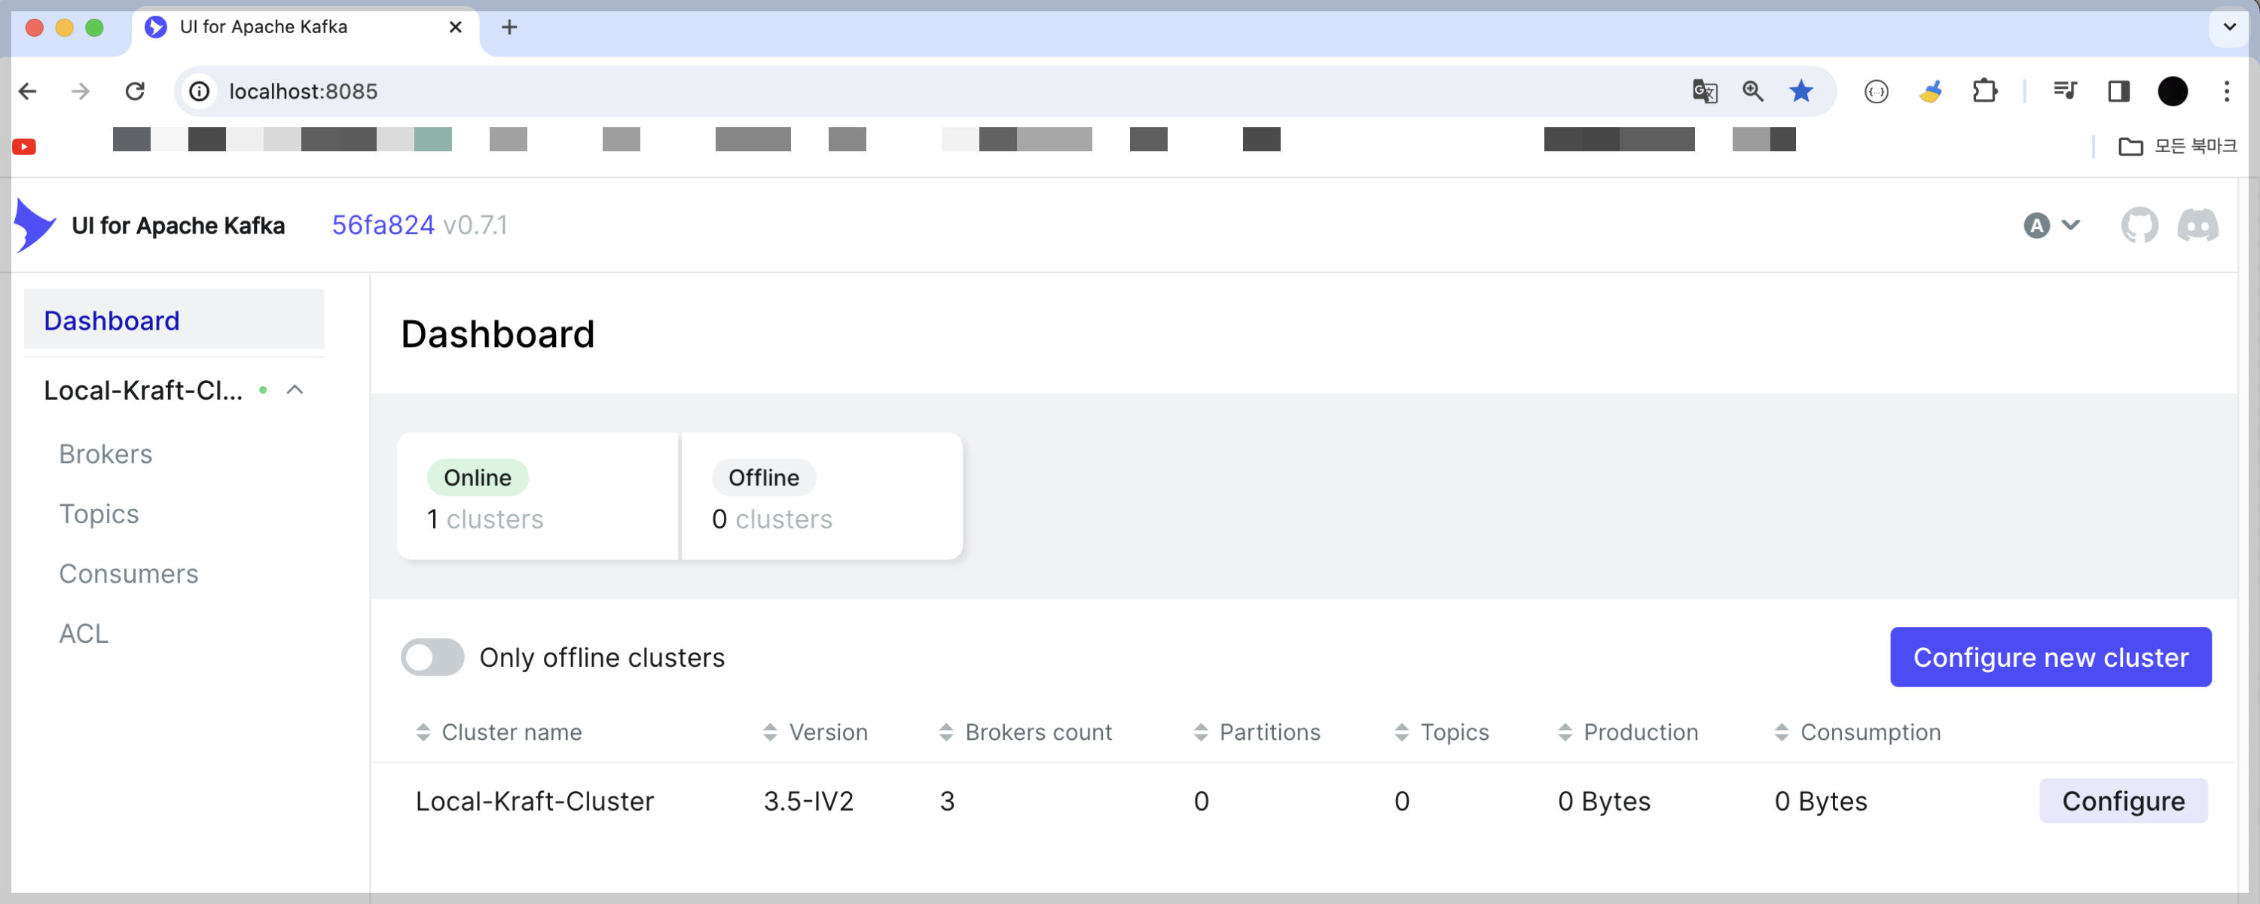2260x904 pixels.
Task: Open the browser side panel icon
Action: pyautogui.click(x=2118, y=91)
